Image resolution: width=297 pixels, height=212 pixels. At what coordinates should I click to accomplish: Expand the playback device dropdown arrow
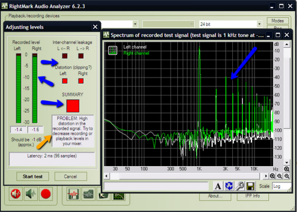[x=135, y=24]
